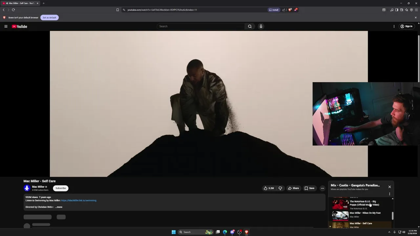Open taskbar clock showing 11:35 PM

413,232
